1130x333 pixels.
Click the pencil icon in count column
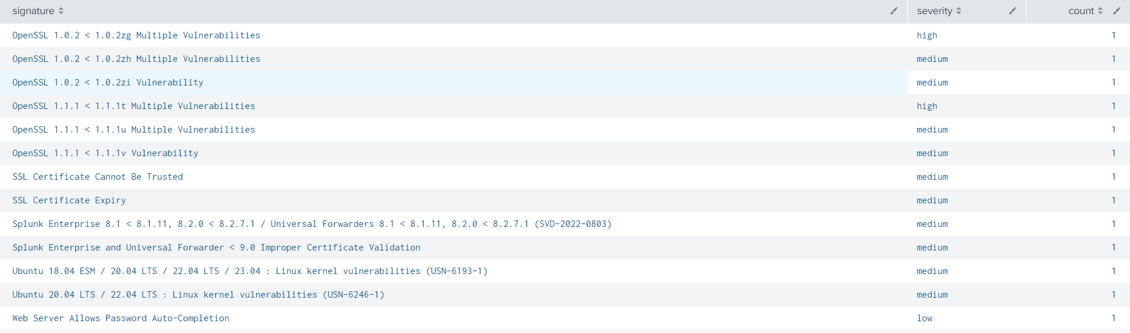coord(1116,11)
